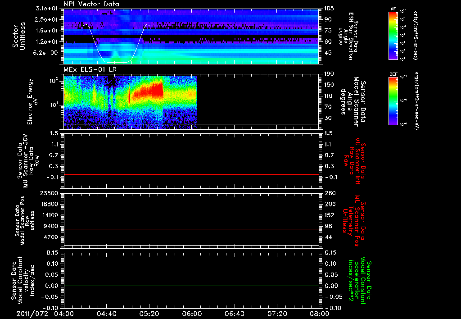
Task: Click the 4700 scanner position tick
Action: point(51,237)
